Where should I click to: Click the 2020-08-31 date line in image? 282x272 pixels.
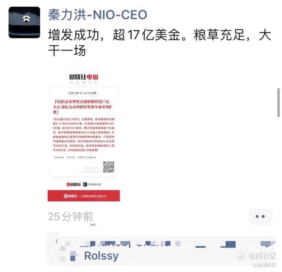(x=82, y=93)
